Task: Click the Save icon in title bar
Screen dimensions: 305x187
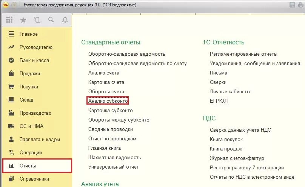Action: 292,5
